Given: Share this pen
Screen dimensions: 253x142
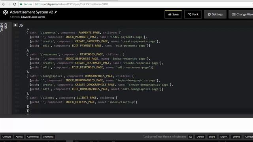Looking at the screenshot, I should tap(212, 137).
